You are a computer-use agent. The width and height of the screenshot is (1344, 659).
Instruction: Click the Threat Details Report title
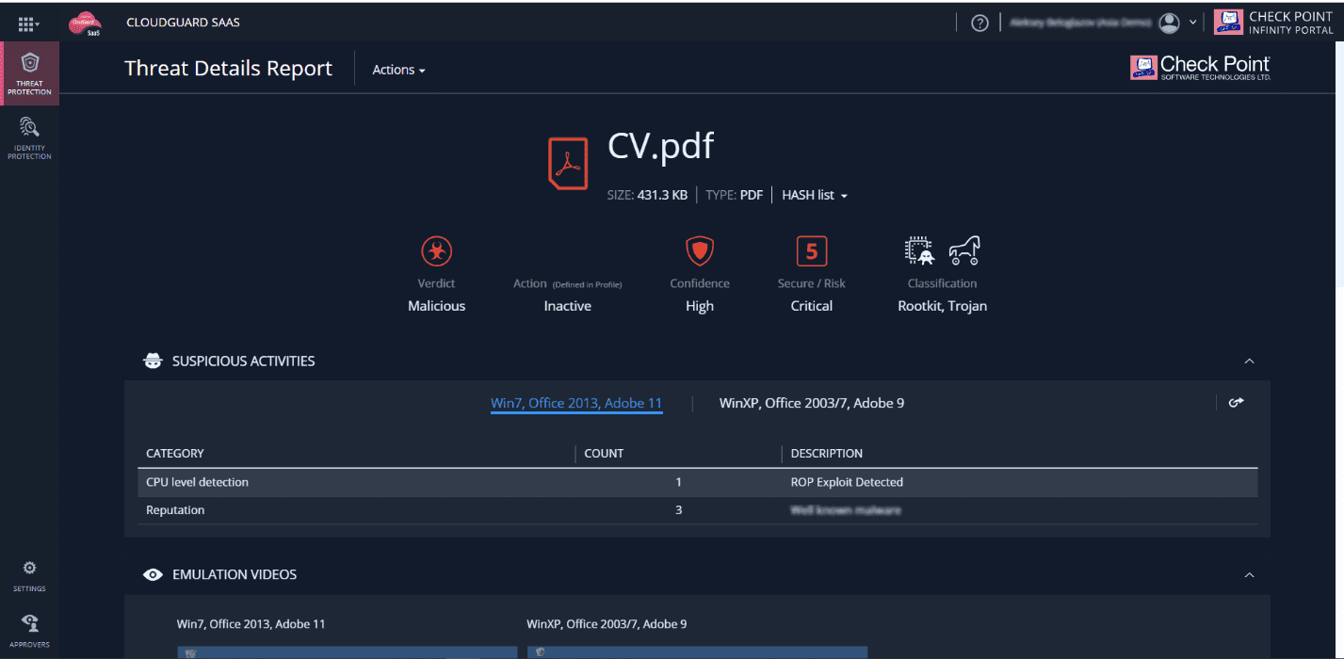[x=229, y=69]
